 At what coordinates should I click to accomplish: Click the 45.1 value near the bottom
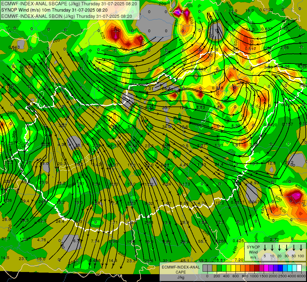click(x=185, y=261)
